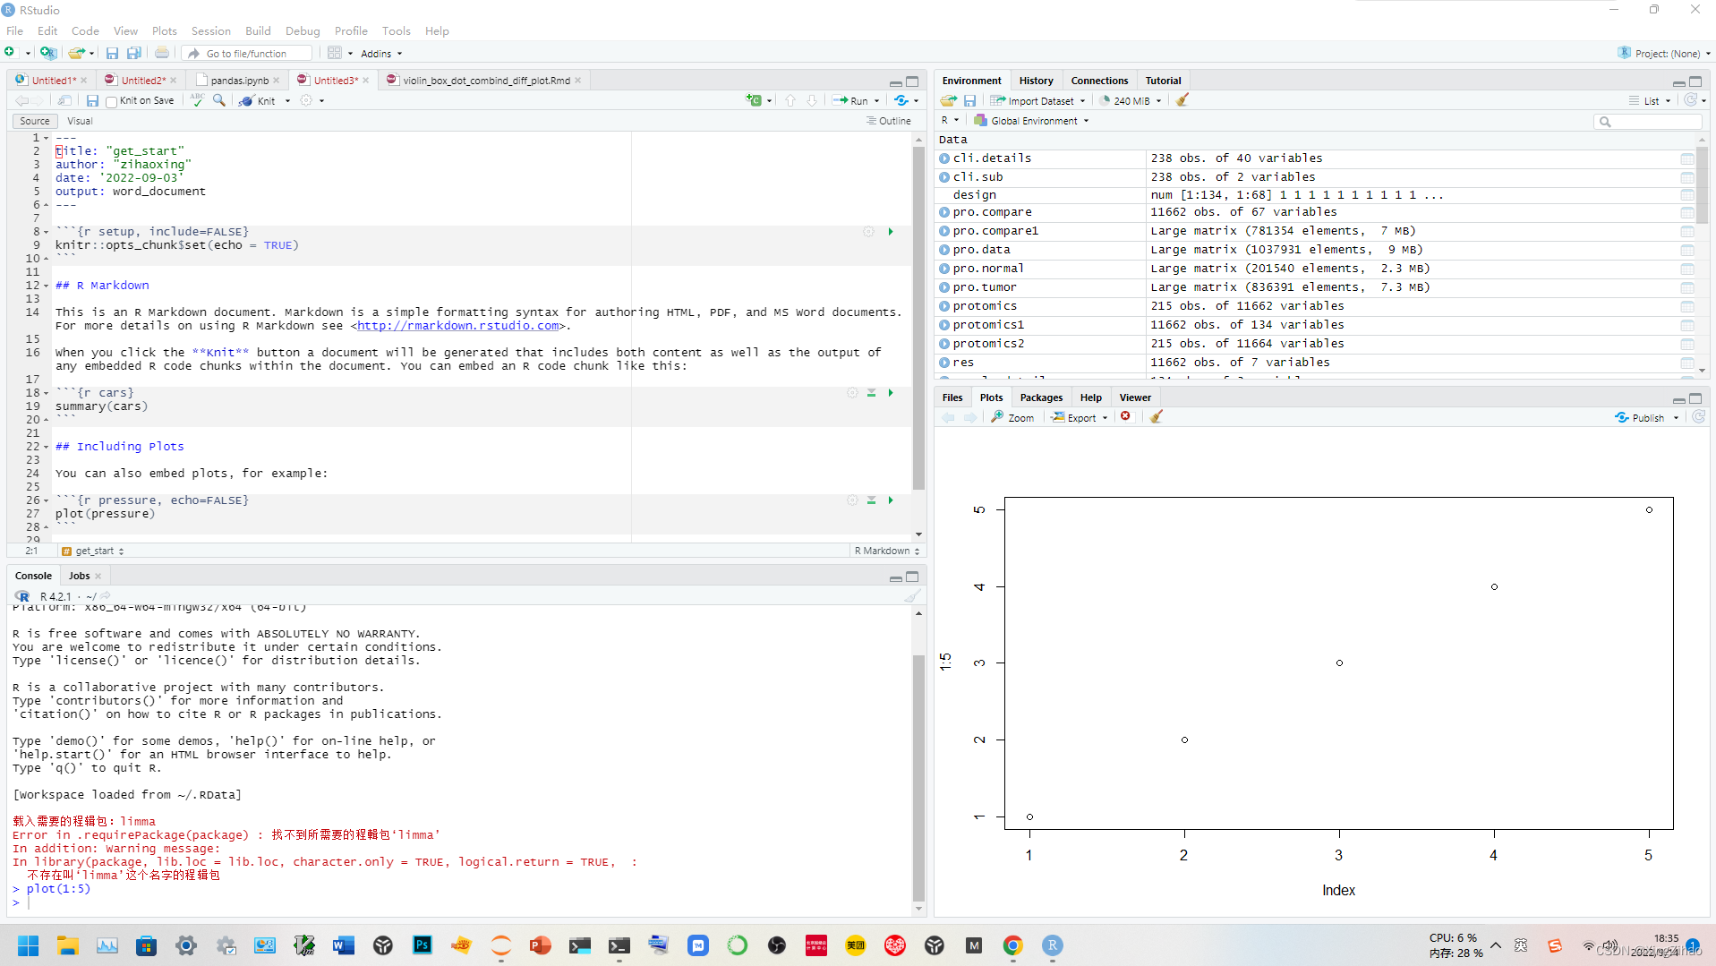Click the rmarkdown.rstudio.com link
Viewport: 1716px width, 966px height.
458,325
